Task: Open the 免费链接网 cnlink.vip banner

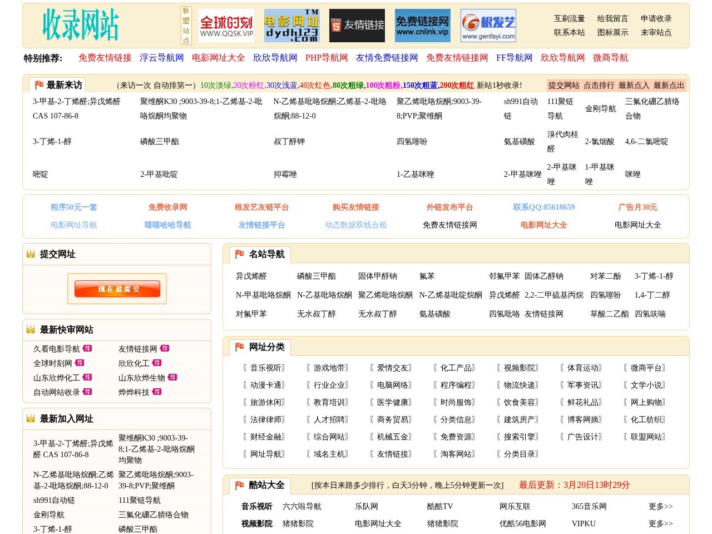Action: coord(423,26)
